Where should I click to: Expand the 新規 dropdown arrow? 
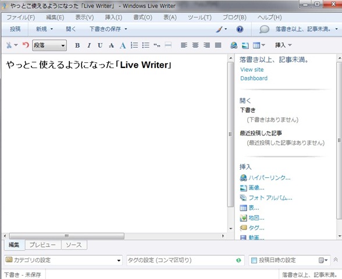pos(52,29)
